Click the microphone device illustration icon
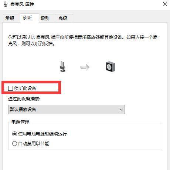The height and width of the screenshot is (170, 170). click(x=62, y=67)
